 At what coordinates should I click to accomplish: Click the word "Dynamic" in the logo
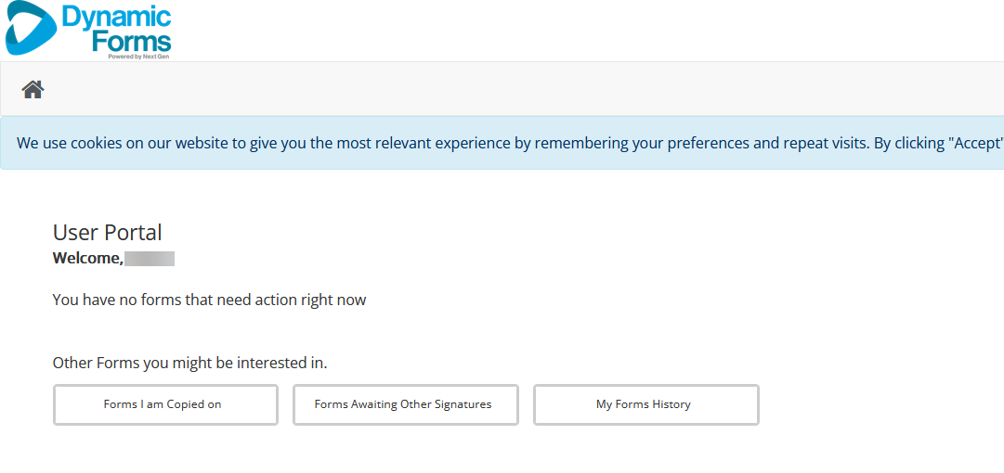coord(116,17)
